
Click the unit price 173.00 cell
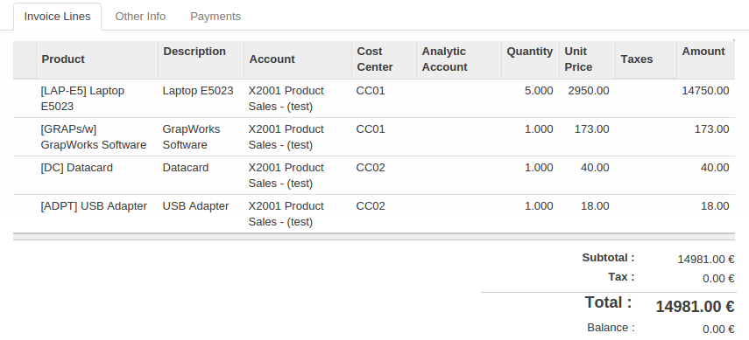coord(587,137)
